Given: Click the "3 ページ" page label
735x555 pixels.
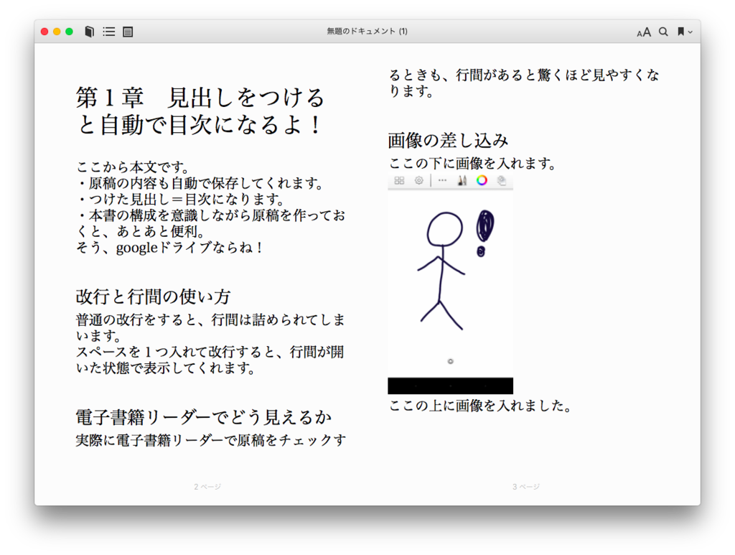Looking at the screenshot, I should [525, 486].
